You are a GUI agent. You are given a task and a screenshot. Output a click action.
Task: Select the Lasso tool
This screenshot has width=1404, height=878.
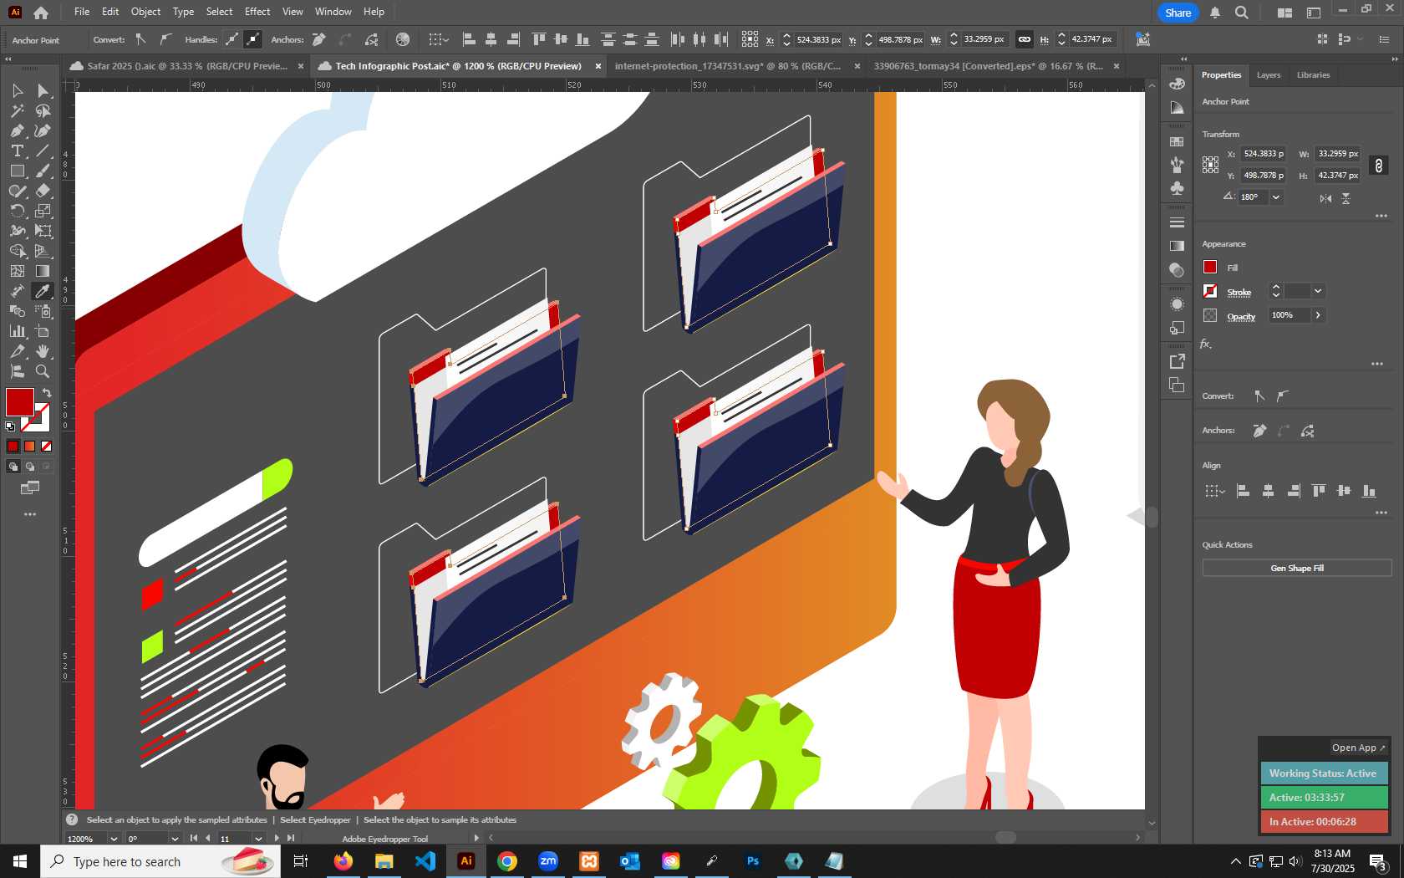43,110
